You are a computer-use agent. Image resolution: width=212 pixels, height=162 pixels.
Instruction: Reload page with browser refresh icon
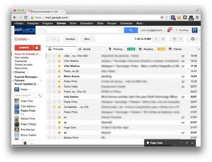click(x=26, y=17)
